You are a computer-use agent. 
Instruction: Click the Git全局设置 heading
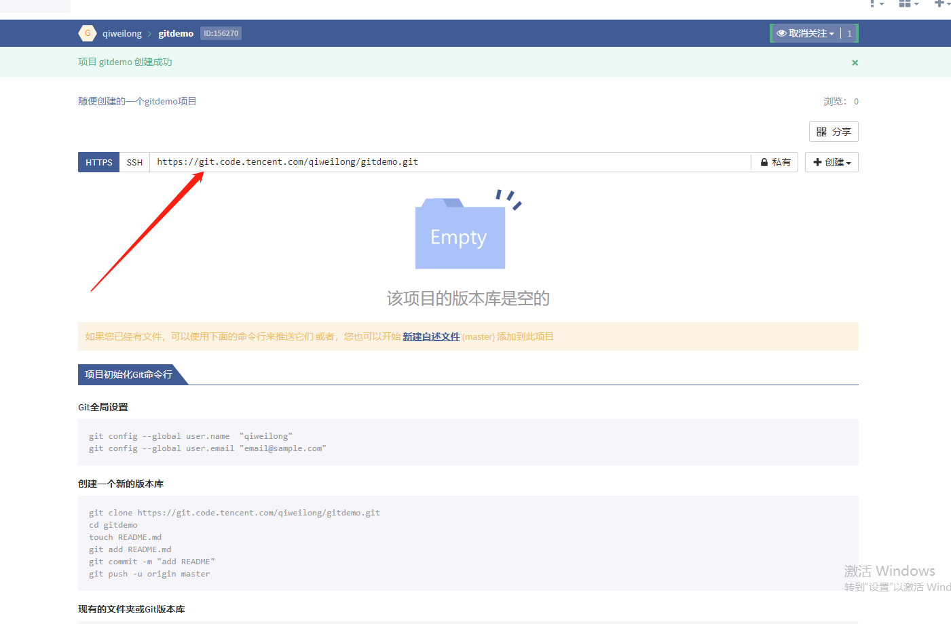click(103, 407)
